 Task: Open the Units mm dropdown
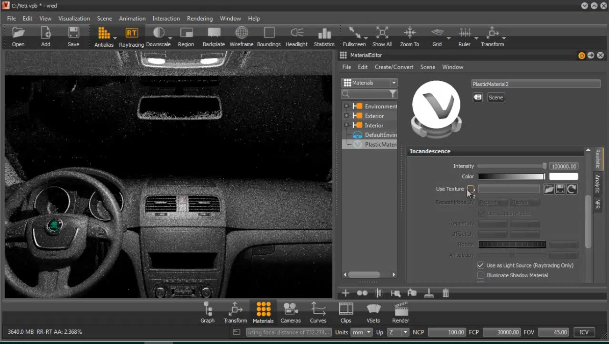[362, 332]
